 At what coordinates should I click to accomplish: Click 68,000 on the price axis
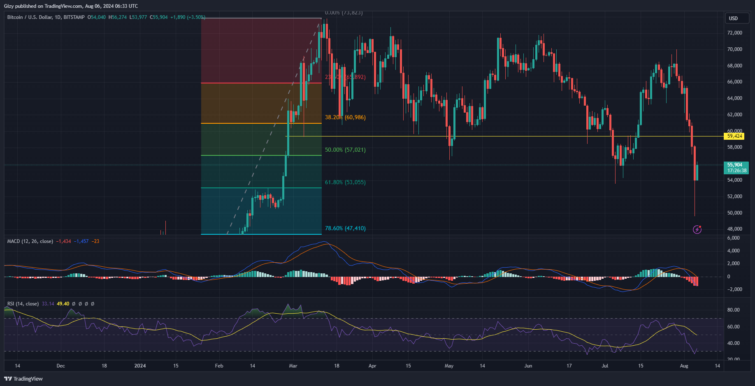tap(735, 66)
